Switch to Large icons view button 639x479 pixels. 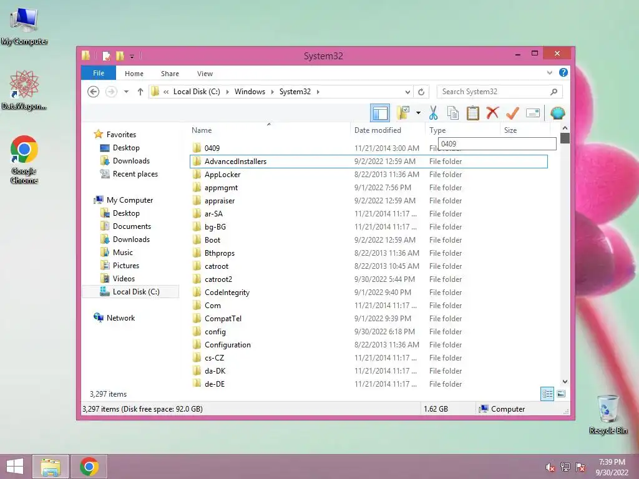(x=561, y=394)
